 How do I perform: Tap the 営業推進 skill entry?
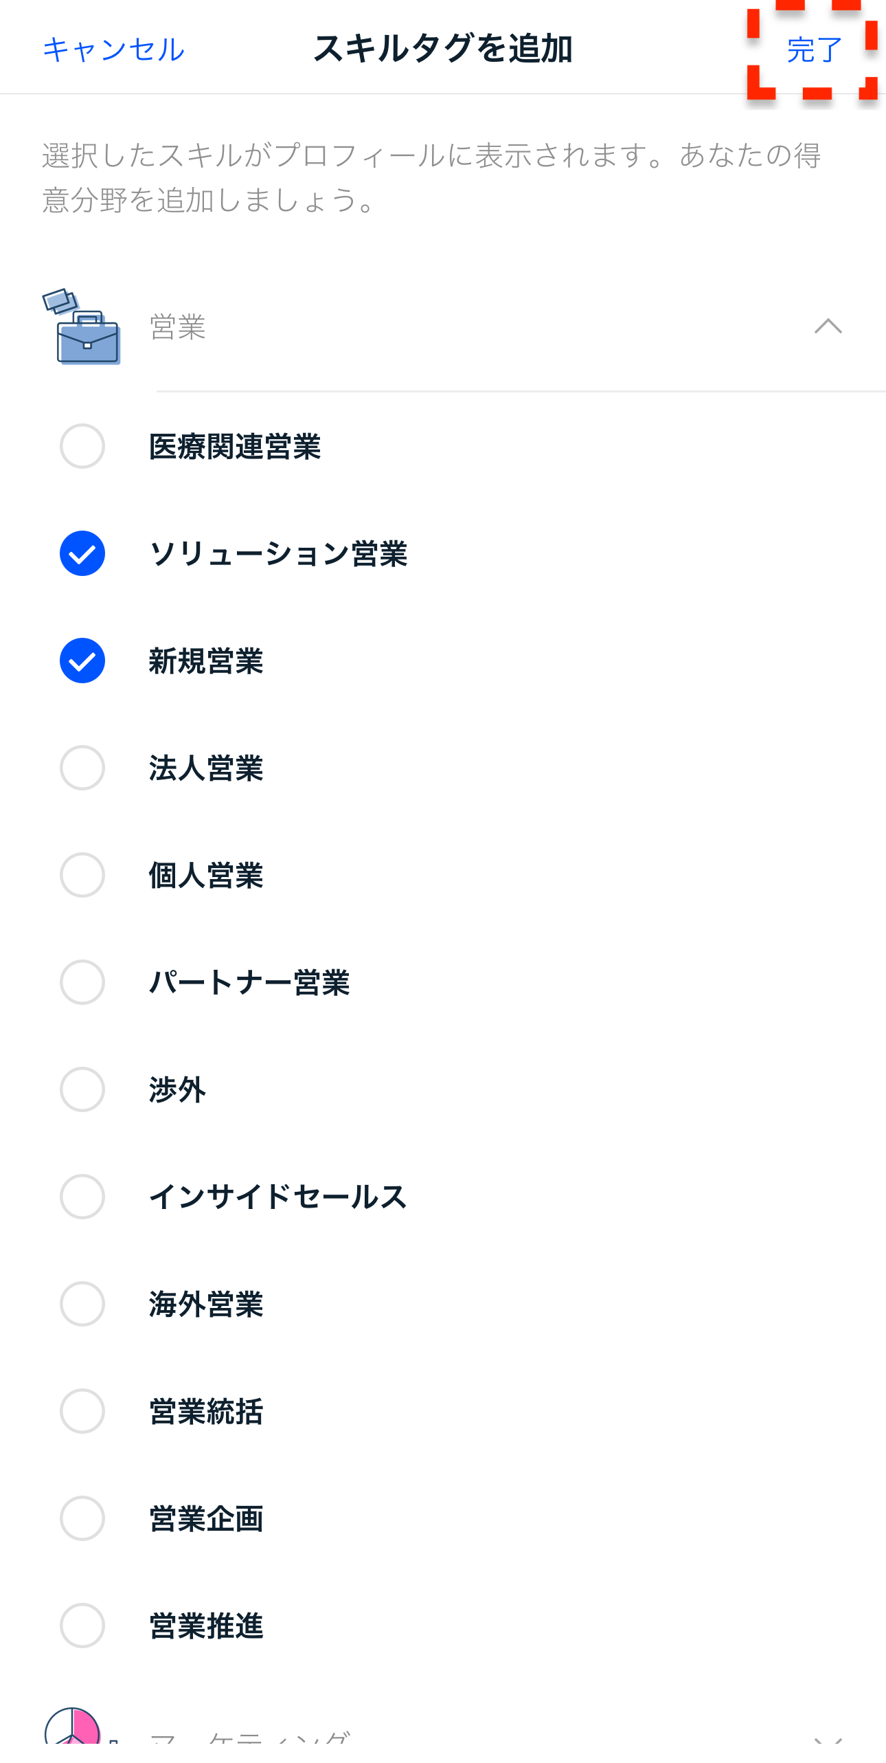click(x=206, y=1626)
